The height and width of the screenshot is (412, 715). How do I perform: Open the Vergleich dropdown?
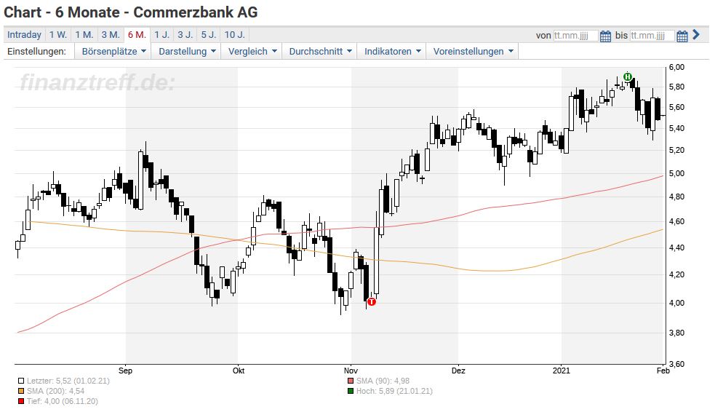click(252, 52)
